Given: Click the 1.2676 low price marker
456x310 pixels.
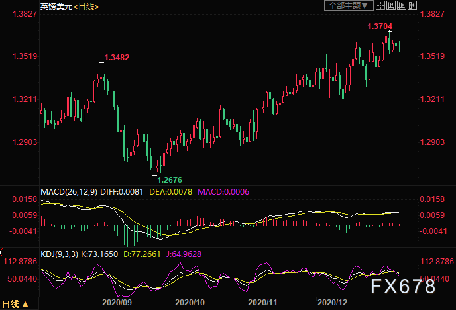Looking at the screenshot, I should click(x=168, y=180).
